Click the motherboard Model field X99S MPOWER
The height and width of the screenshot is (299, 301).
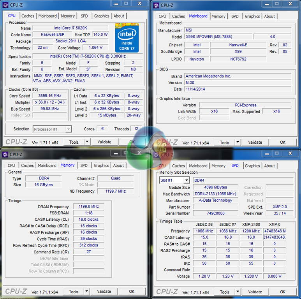pyautogui.click(x=218, y=37)
